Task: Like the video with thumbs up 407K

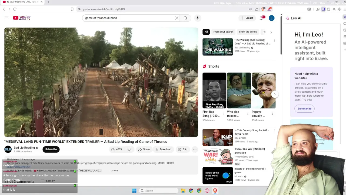Action: click(x=117, y=149)
